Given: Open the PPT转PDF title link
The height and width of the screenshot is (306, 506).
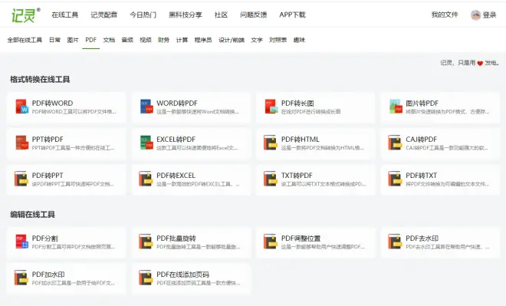Looking at the screenshot, I should point(48,140).
